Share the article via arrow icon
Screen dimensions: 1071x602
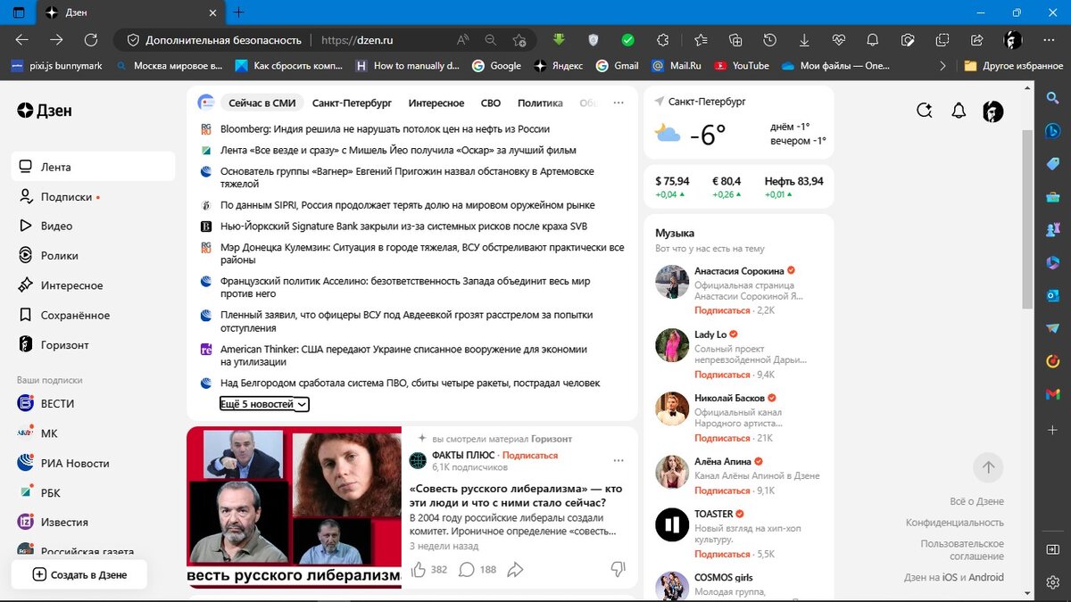pos(515,569)
